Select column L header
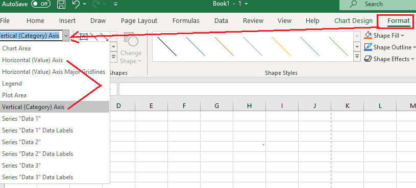416x188 pixels. pyautogui.click(x=380, y=106)
